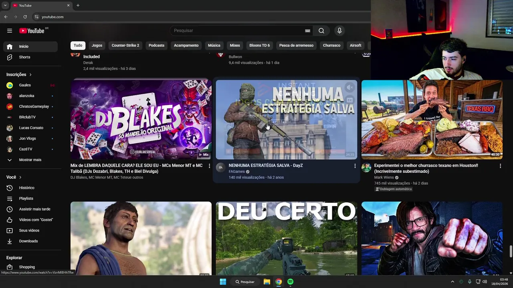Open FAGames channel avatar
The image size is (513, 288).
[x=220, y=167]
